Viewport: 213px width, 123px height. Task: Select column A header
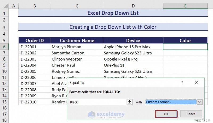tap(14, 6)
